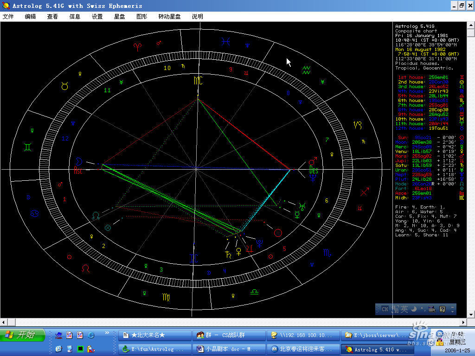Viewport: 475px width, 356px height.
Task: Click the Capricorn glyph on the zodiac ring
Action: tap(358, 125)
